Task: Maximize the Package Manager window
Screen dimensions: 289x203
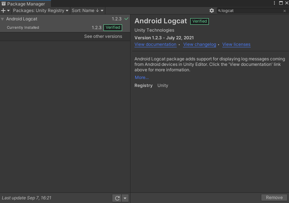Action: pyautogui.click(x=281, y=3)
